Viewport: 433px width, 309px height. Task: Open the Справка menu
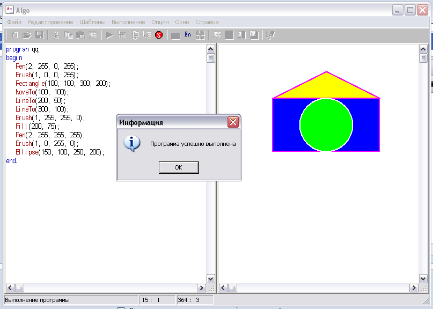(x=207, y=22)
